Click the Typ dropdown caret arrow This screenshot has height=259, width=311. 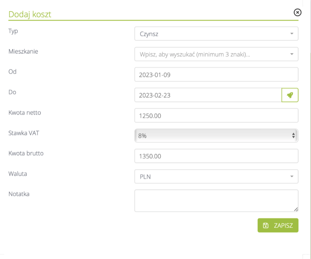pos(292,34)
